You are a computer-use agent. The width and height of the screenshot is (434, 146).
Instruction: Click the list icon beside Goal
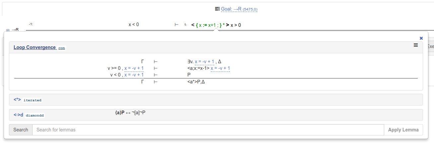pos(217,9)
